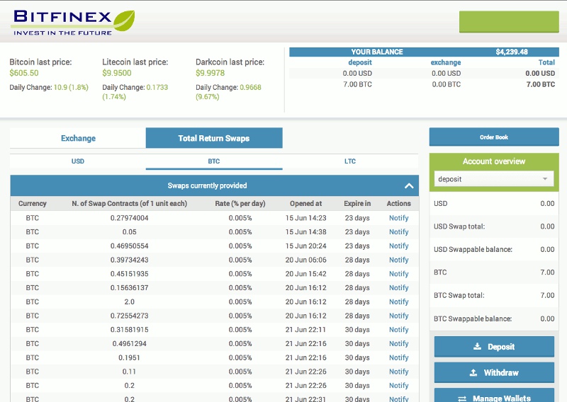Click the Opened at column header
The image size is (567, 402).
click(x=305, y=203)
